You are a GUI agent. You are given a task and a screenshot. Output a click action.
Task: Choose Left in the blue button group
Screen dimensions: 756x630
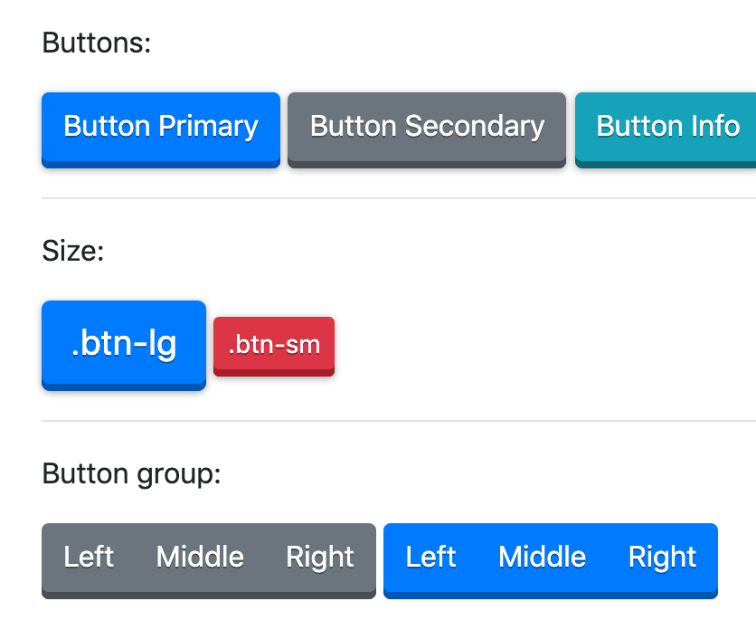[x=430, y=560]
